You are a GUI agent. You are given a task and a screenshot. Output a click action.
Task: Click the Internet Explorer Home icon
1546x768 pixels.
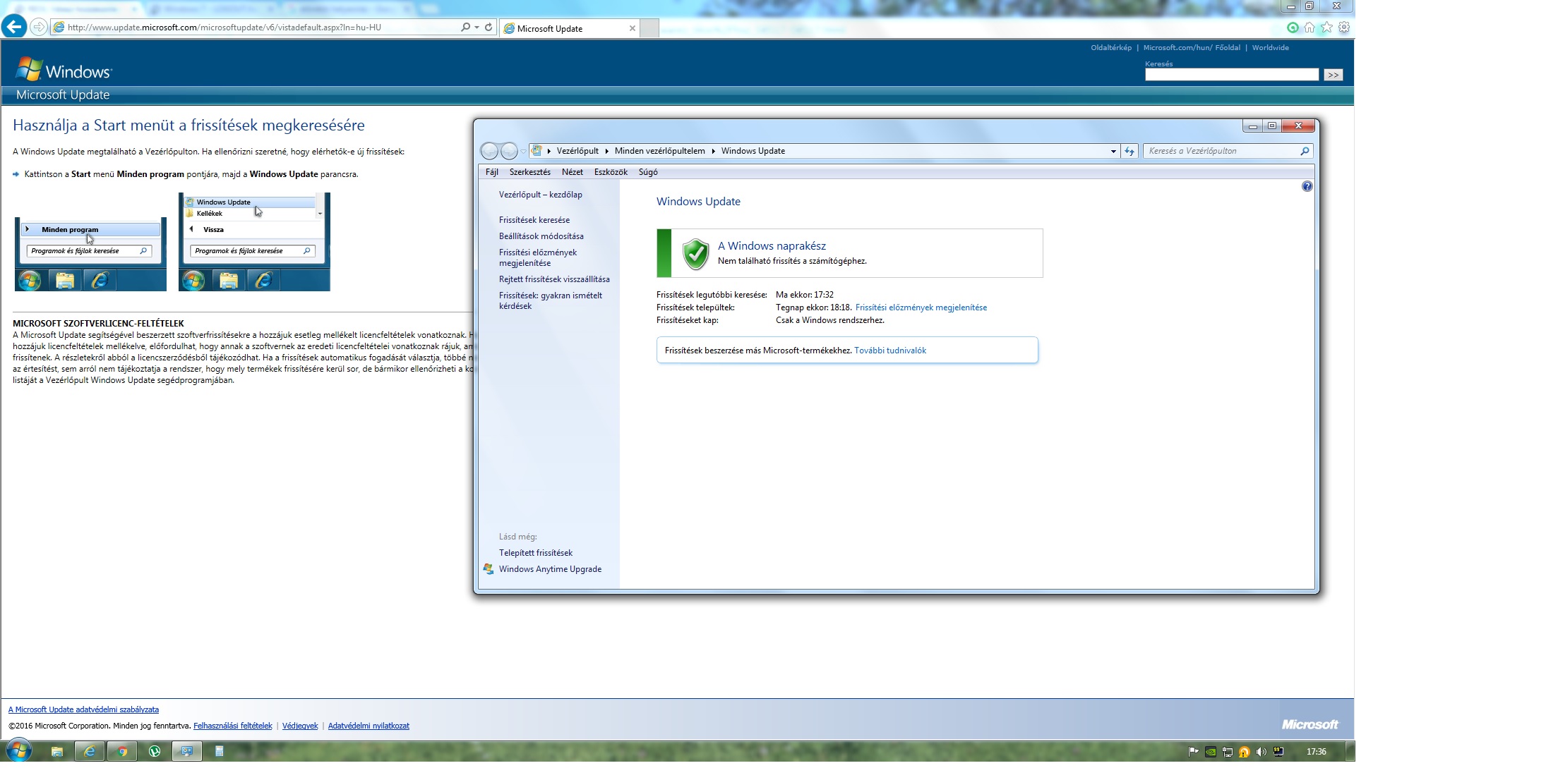[1310, 28]
